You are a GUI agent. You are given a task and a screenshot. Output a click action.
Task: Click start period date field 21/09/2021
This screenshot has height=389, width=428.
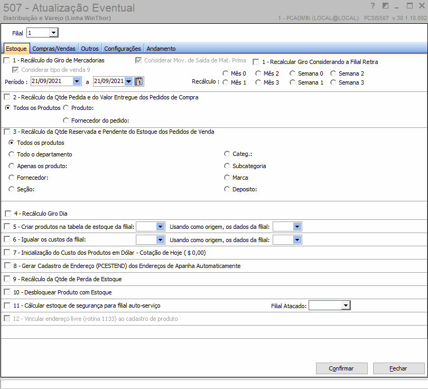point(52,81)
